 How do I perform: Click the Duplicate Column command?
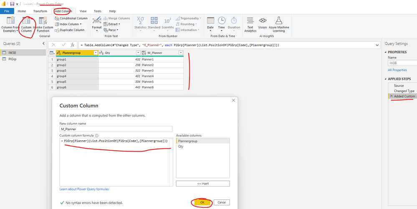(x=69, y=30)
